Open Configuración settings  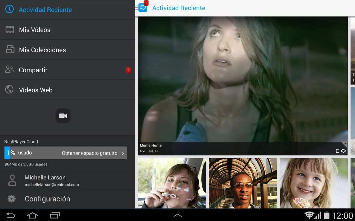(x=67, y=199)
